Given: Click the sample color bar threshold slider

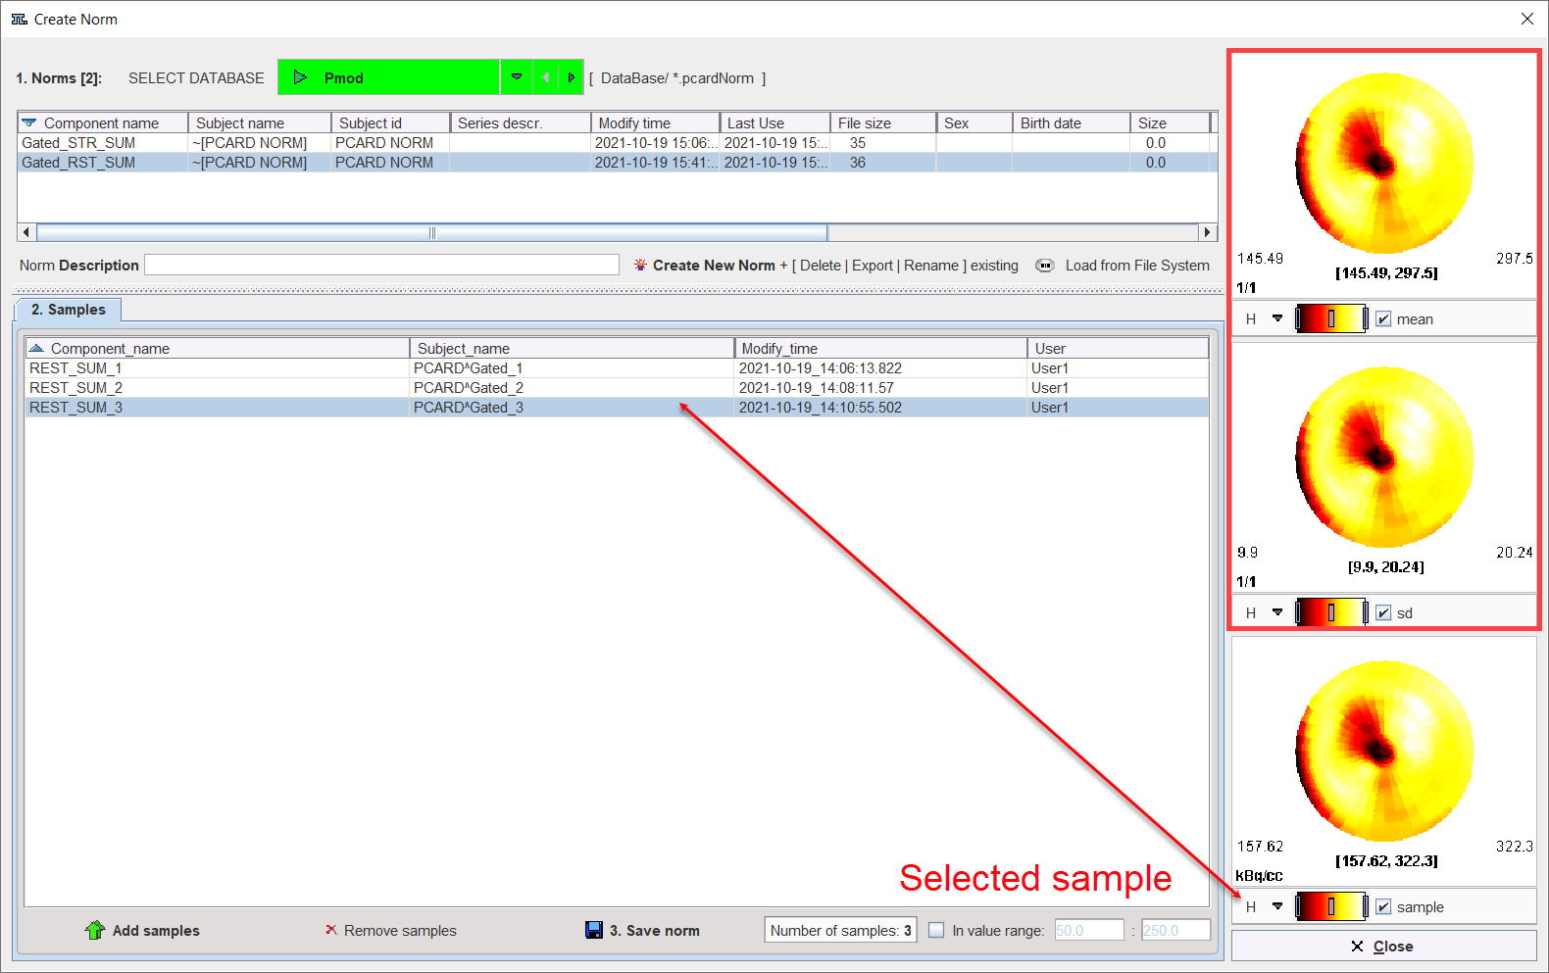Looking at the screenshot, I should click(1331, 906).
